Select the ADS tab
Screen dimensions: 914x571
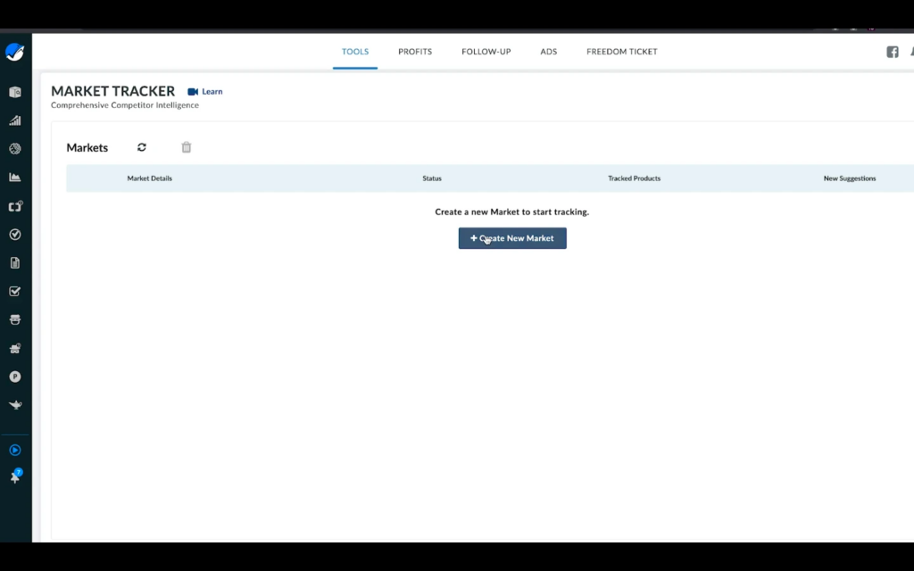click(x=548, y=52)
